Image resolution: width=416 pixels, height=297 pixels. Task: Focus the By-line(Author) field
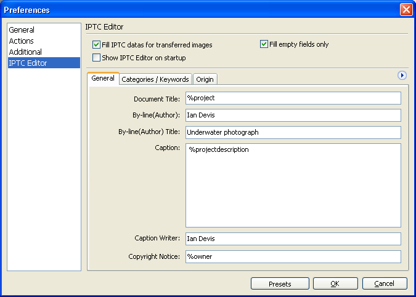(x=293, y=115)
